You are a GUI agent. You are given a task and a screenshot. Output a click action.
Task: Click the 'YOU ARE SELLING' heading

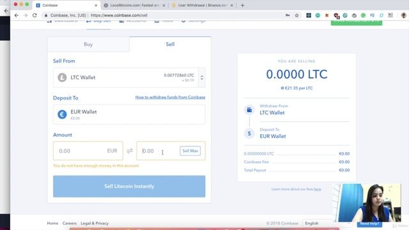click(297, 61)
